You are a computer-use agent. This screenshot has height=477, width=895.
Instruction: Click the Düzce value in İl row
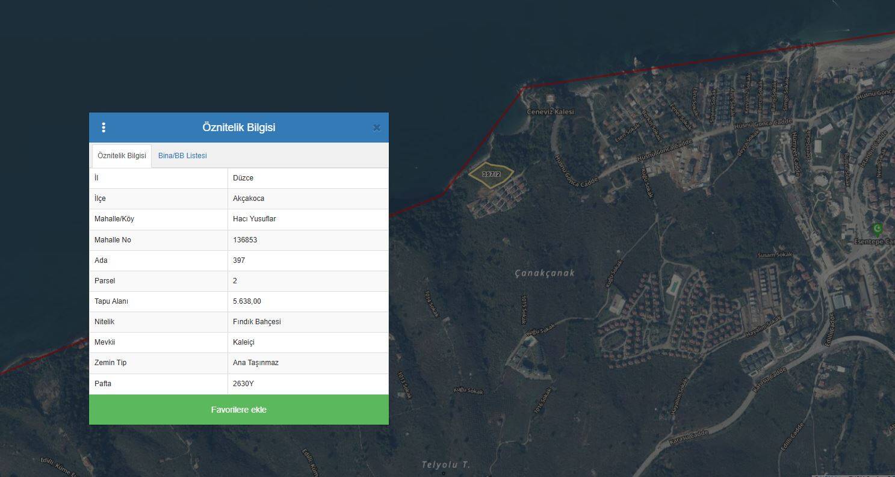coord(243,178)
